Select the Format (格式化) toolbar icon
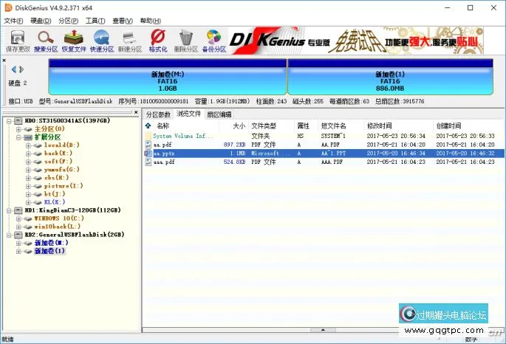The image size is (506, 344). pyautogui.click(x=158, y=41)
